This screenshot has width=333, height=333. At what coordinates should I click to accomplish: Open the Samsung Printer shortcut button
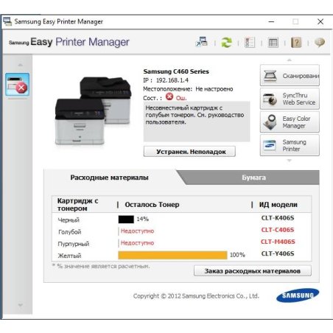pos(290,145)
